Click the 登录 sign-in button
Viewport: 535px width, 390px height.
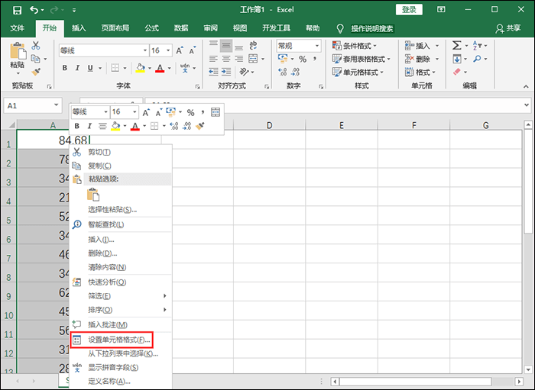[x=409, y=9]
